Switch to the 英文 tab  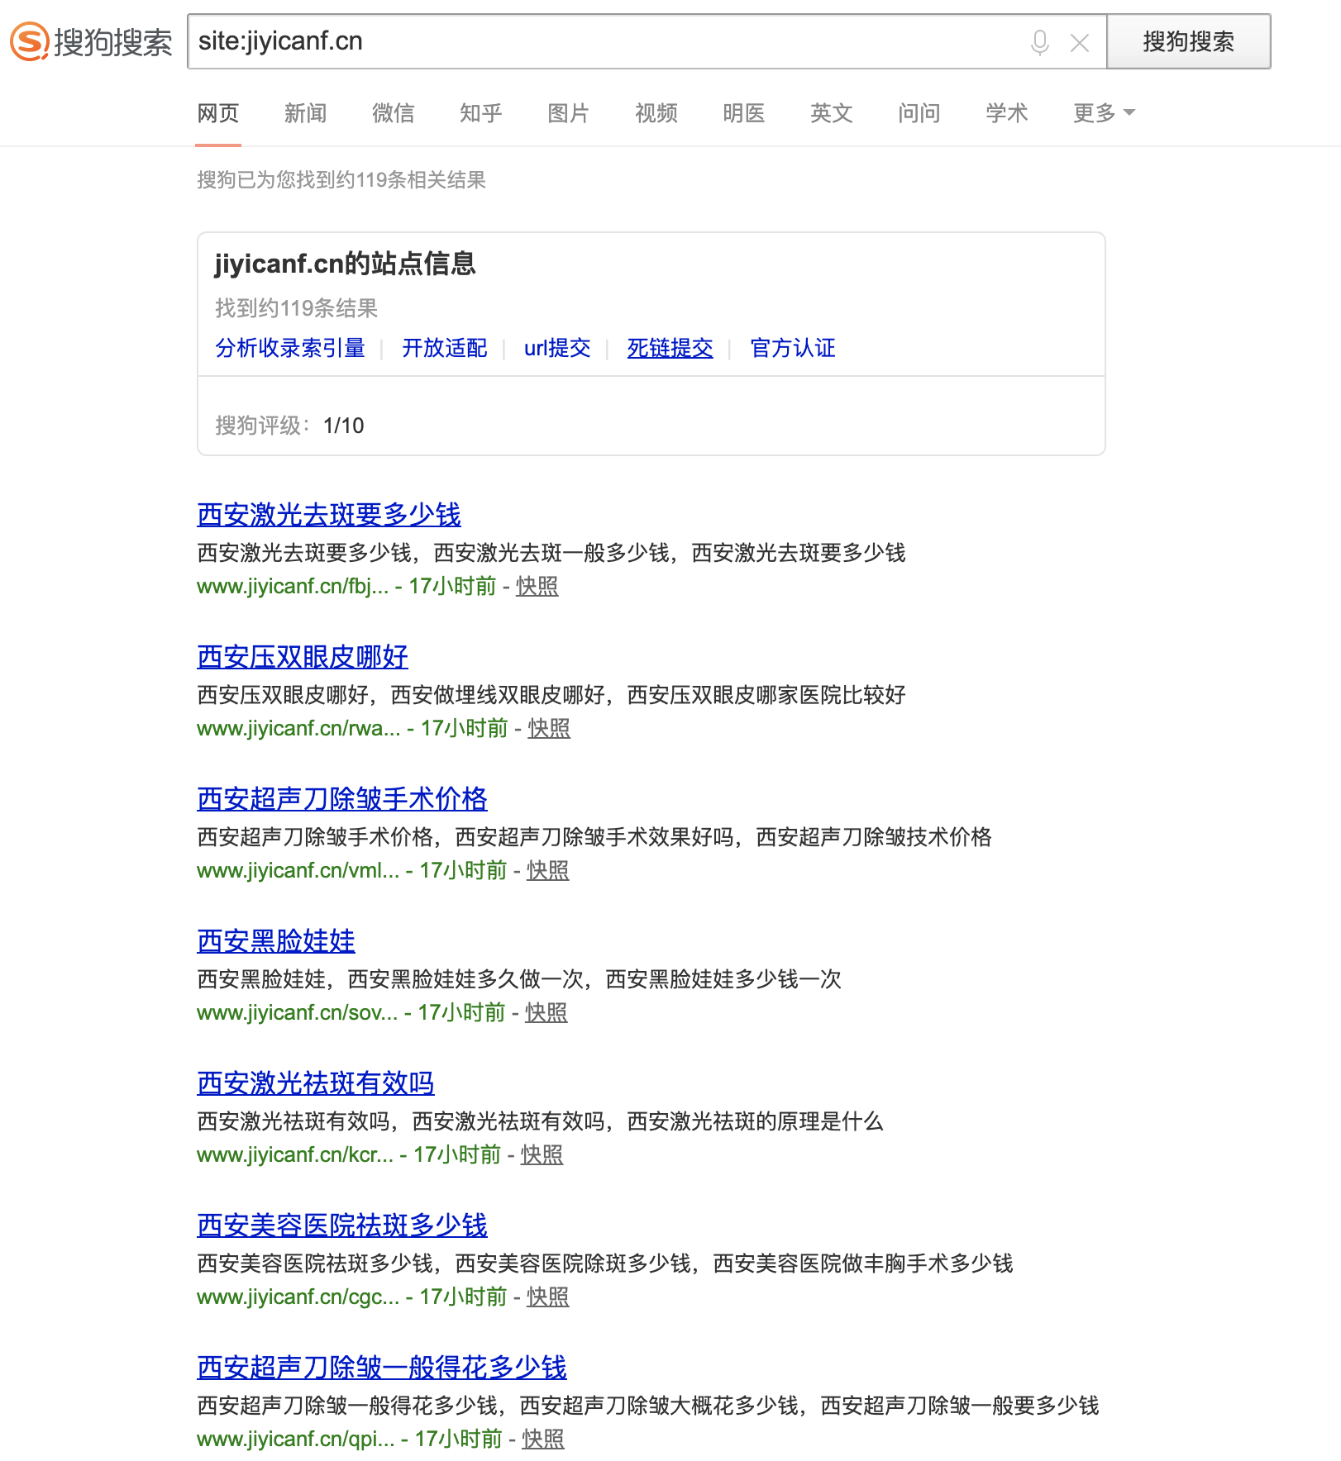click(832, 113)
